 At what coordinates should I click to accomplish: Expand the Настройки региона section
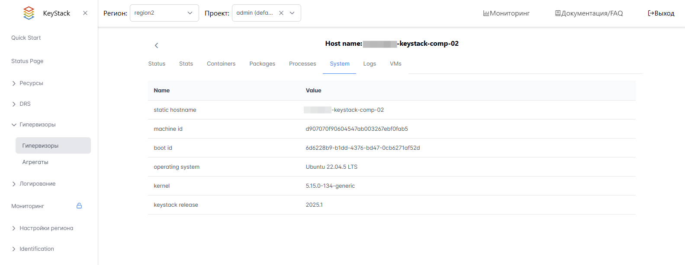tap(46, 228)
